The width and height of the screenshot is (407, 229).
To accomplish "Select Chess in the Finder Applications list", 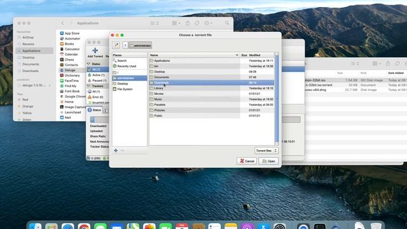I will (x=69, y=60).
